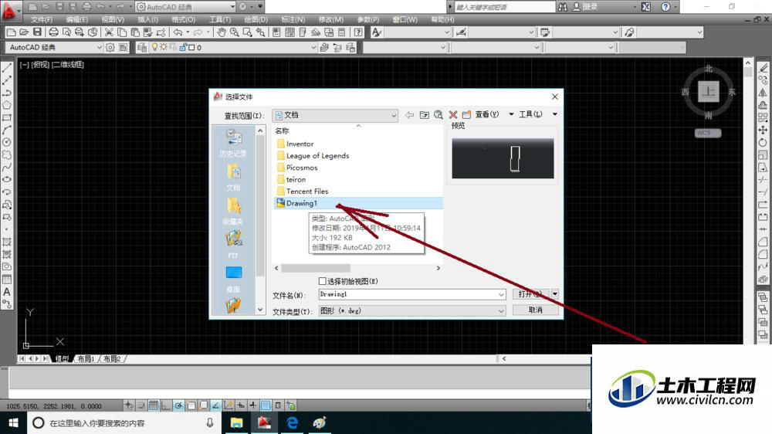Image resolution: width=772 pixels, height=434 pixels.
Task: Expand the layer 0 dropdown list
Action: [x=313, y=47]
